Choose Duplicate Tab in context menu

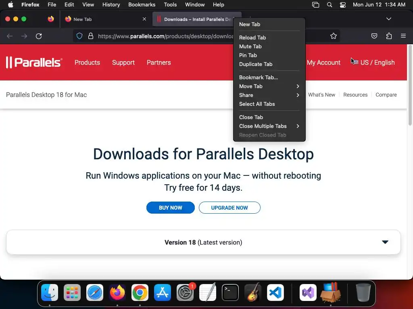(x=269, y=64)
